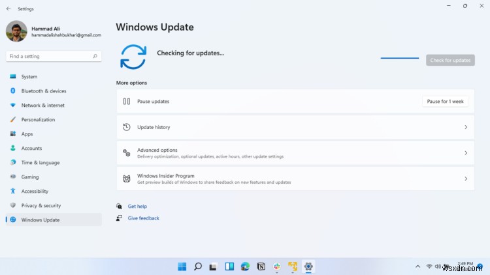Viewport: 490px width, 275px height.
Task: Click the Accessibility figure icon
Action: click(x=13, y=191)
